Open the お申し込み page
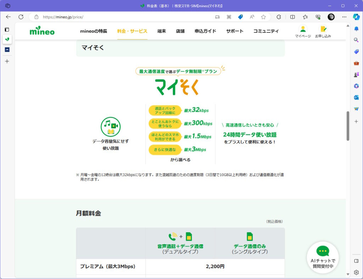Image resolution: width=363 pixels, height=279 pixels. (323, 32)
